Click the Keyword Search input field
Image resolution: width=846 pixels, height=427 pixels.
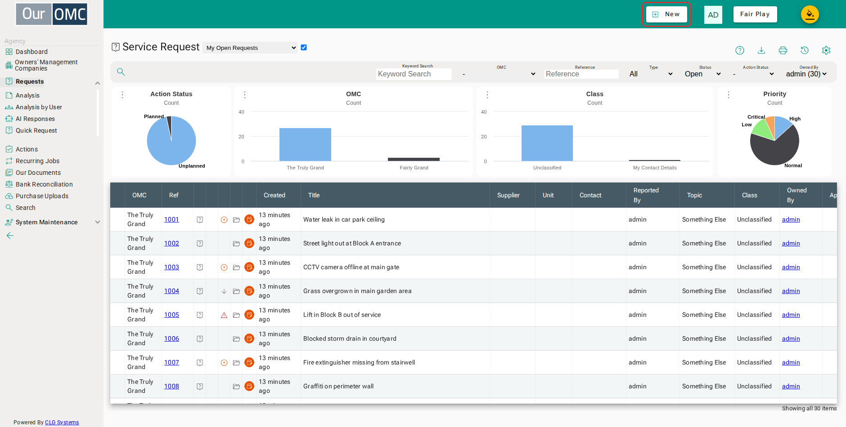coord(414,74)
